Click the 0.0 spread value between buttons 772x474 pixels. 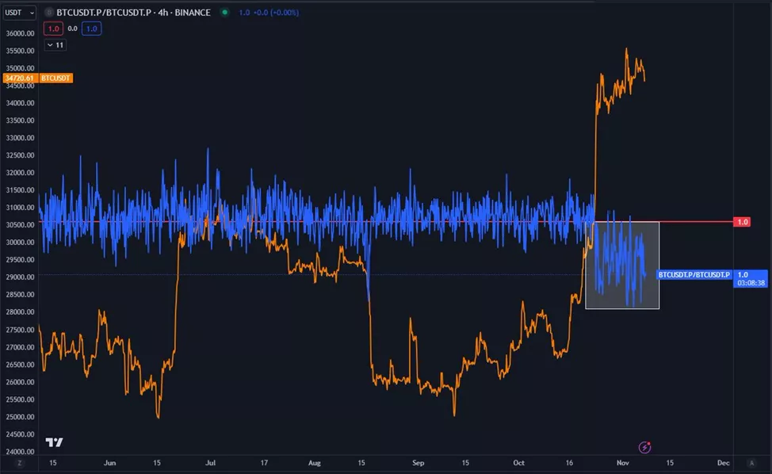point(72,29)
